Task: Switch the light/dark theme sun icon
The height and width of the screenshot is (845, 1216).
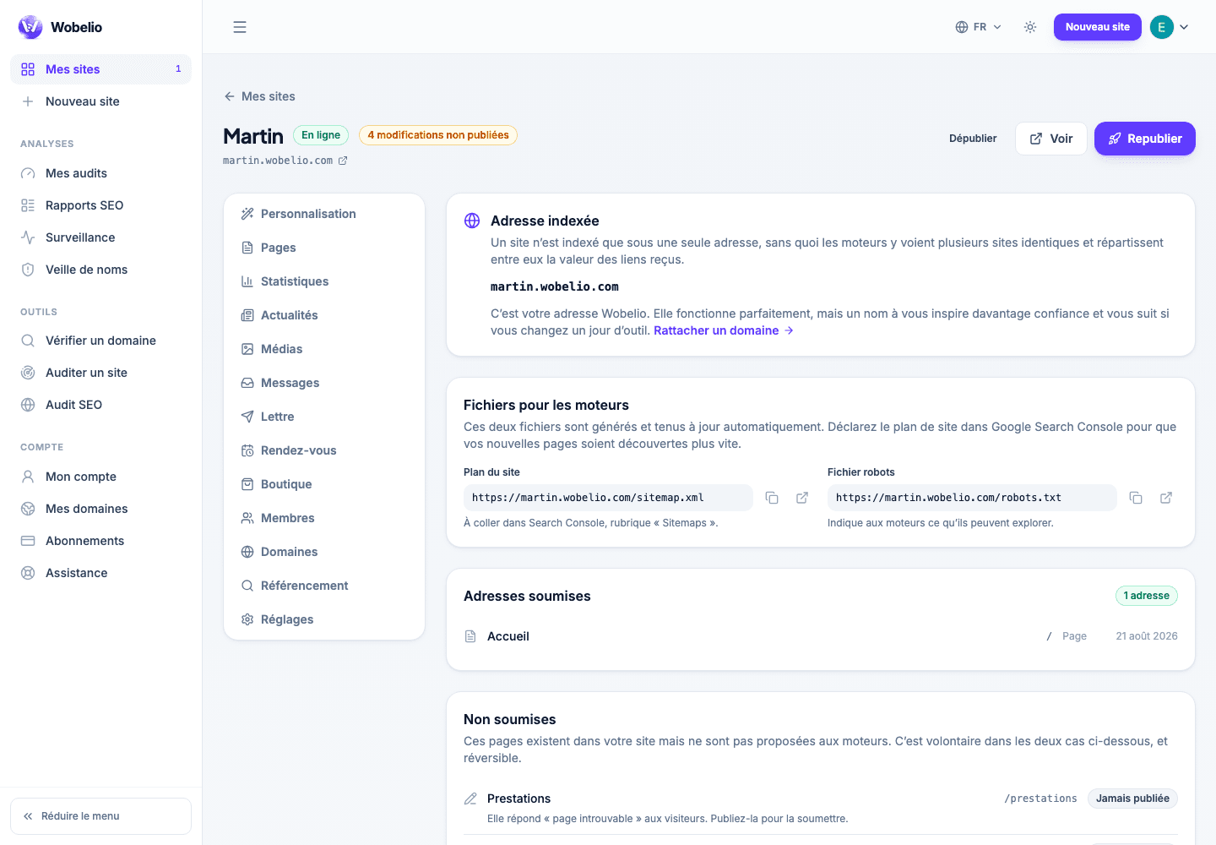Action: pyautogui.click(x=1030, y=27)
